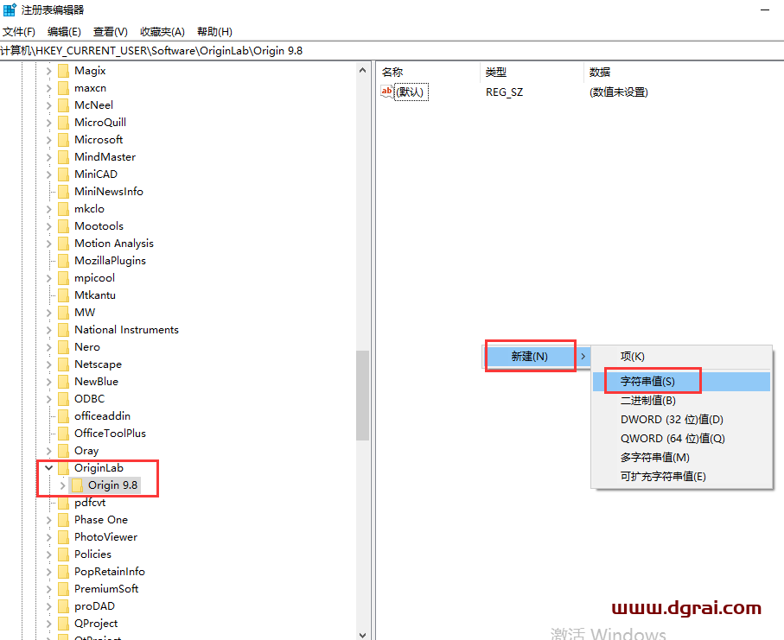Click the MozillaPlugins folder icon

point(63,260)
